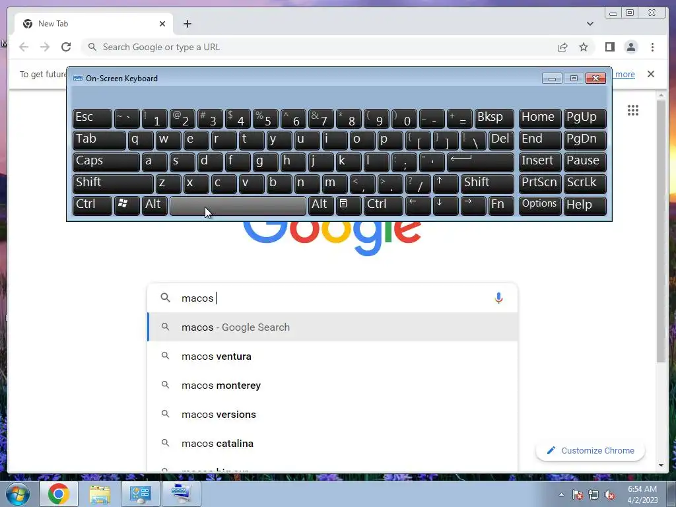
Task: Click the right arrow key on keyboard
Action: (473, 205)
